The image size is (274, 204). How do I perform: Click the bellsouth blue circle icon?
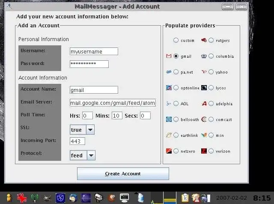click(169, 119)
